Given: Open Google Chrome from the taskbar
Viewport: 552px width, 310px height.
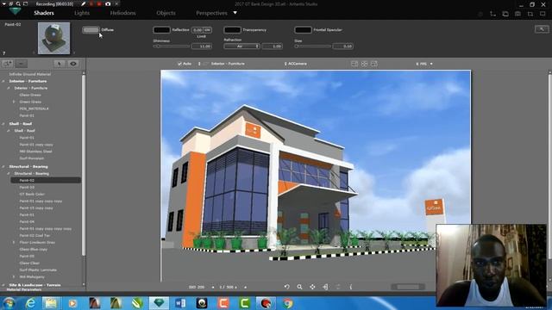Looking at the screenshot, I should click(287, 303).
